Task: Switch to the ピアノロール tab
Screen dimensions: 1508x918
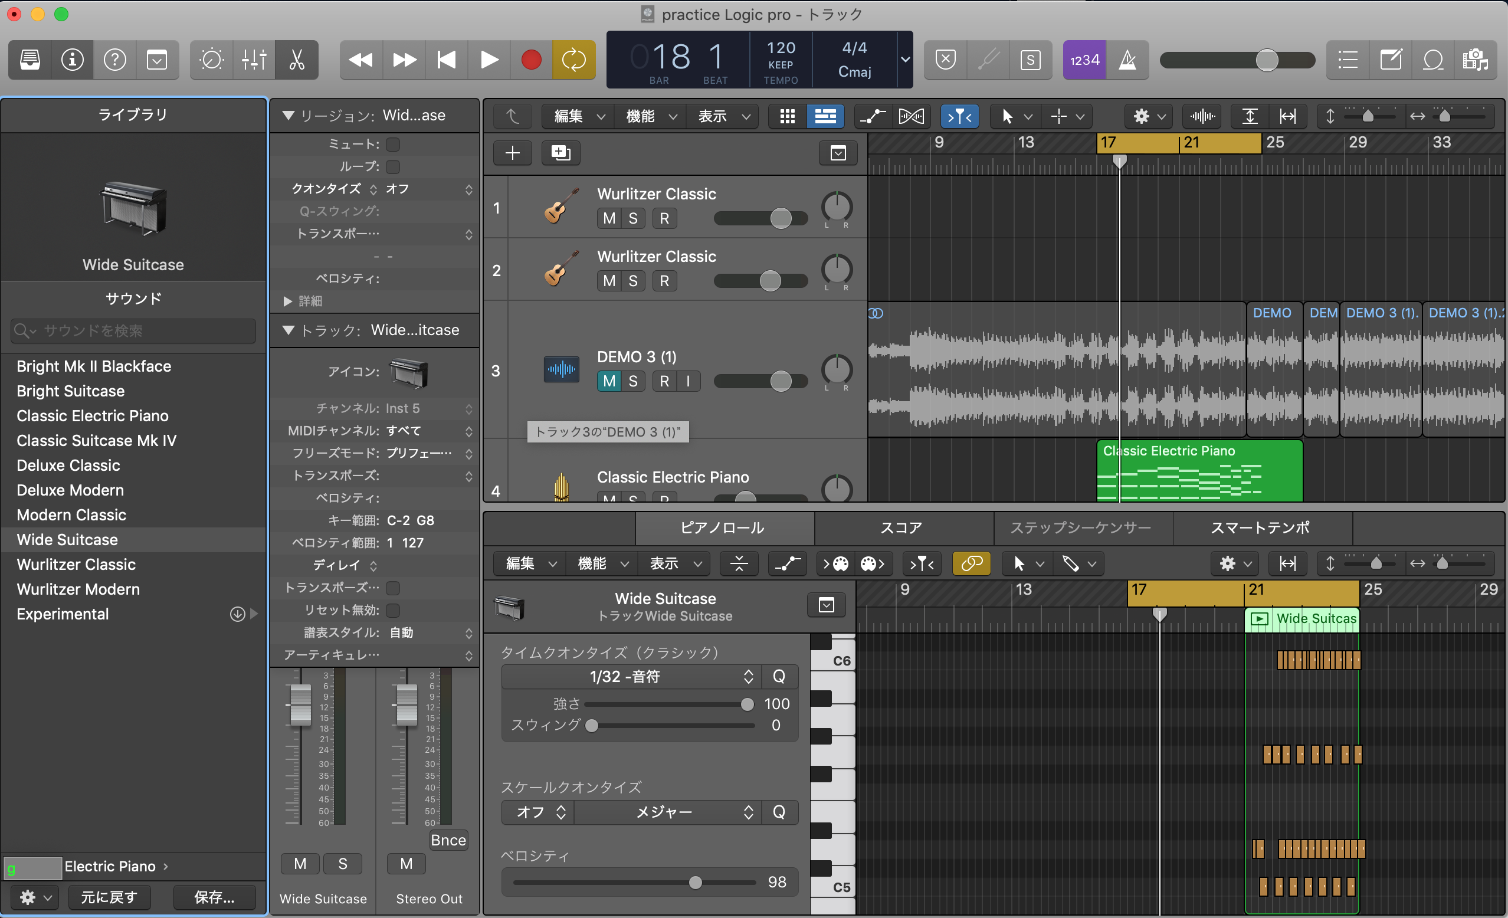Action: click(x=724, y=527)
